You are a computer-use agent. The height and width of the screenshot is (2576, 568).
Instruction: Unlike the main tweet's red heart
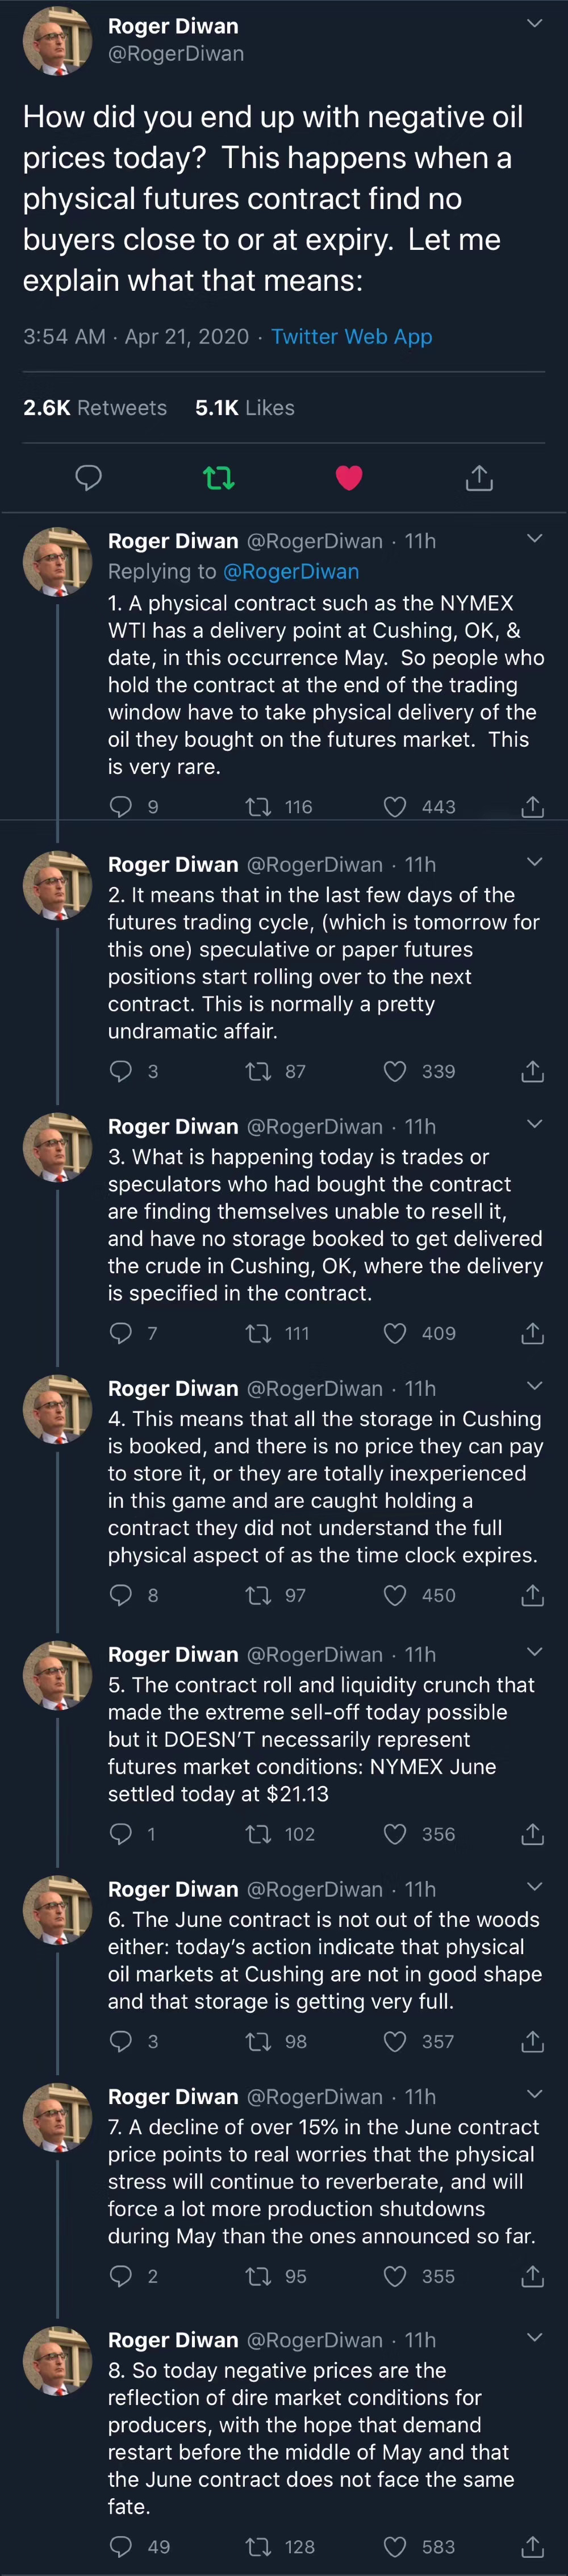pyautogui.click(x=349, y=478)
